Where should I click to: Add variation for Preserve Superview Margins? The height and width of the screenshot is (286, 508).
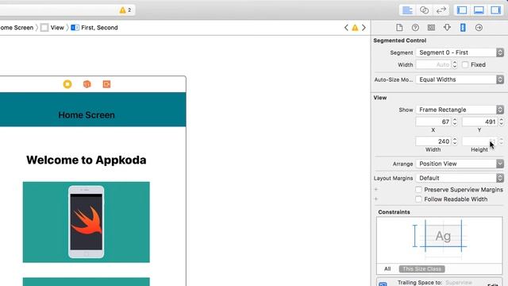point(376,189)
